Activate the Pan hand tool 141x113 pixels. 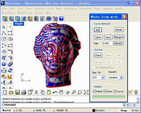(61, 92)
